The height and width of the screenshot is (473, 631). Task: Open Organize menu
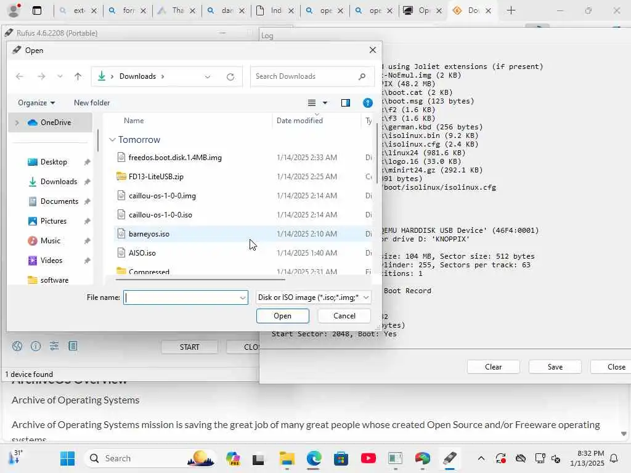click(x=36, y=103)
